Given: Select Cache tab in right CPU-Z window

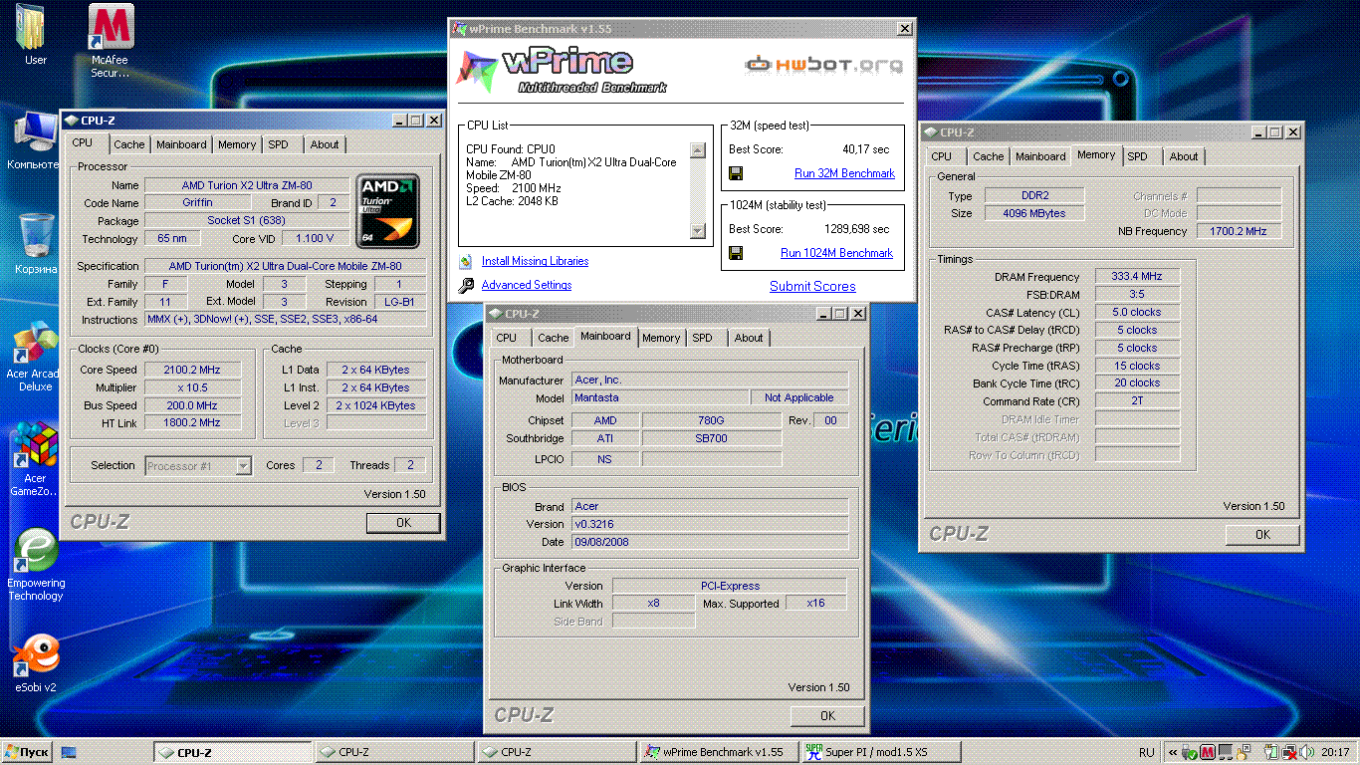Looking at the screenshot, I should [989, 156].
